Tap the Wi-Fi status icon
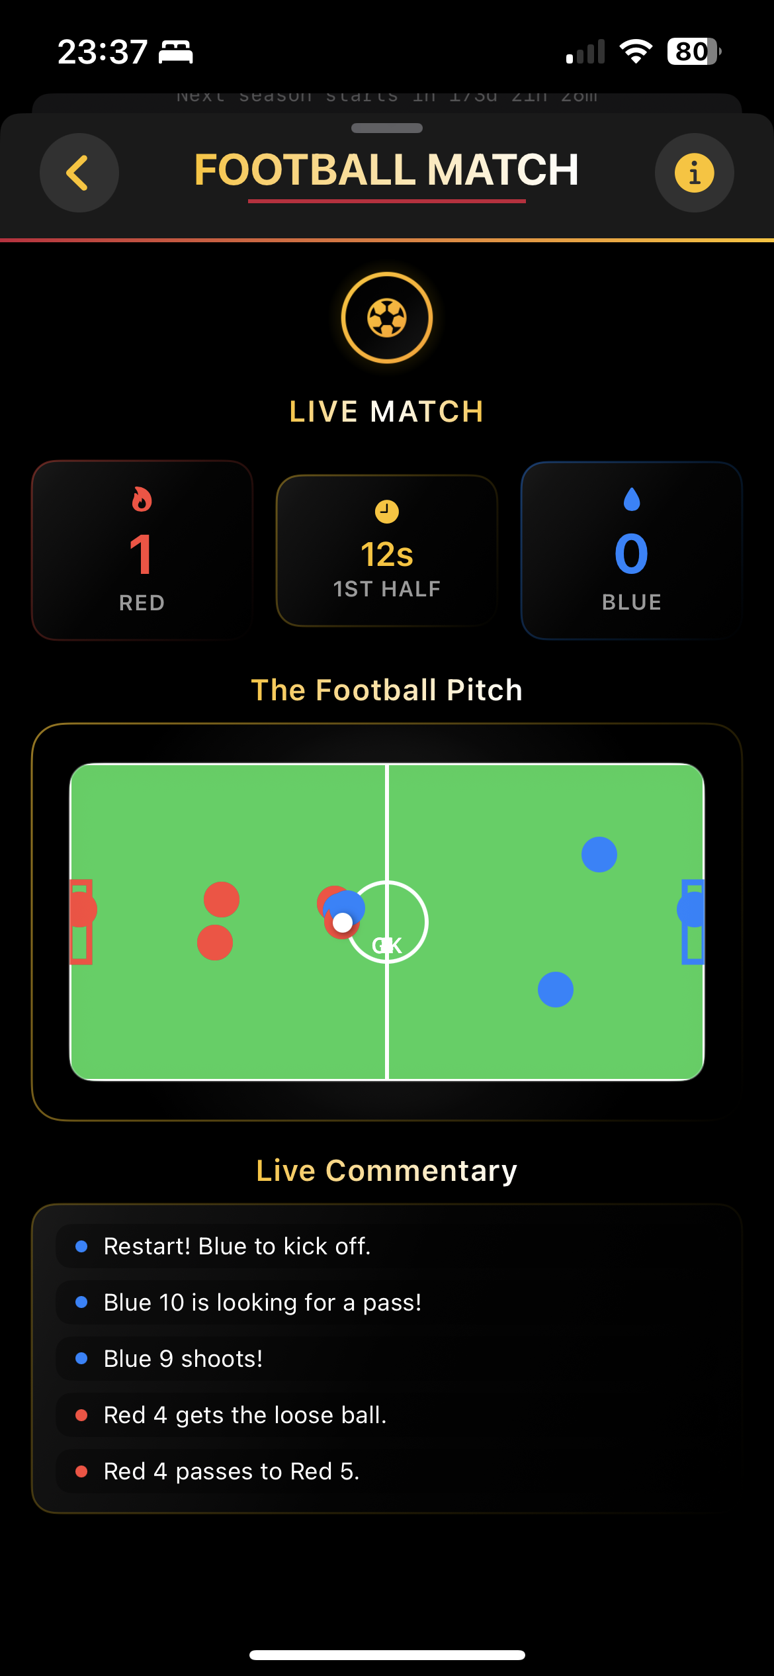 [636, 52]
